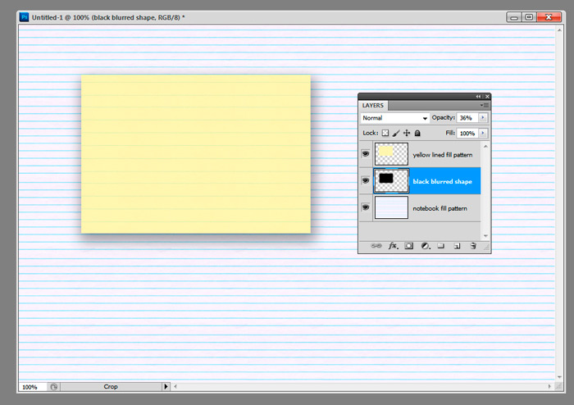Screen dimensions: 574x405
Task: Open the fx layer style menu
Action: click(x=393, y=245)
